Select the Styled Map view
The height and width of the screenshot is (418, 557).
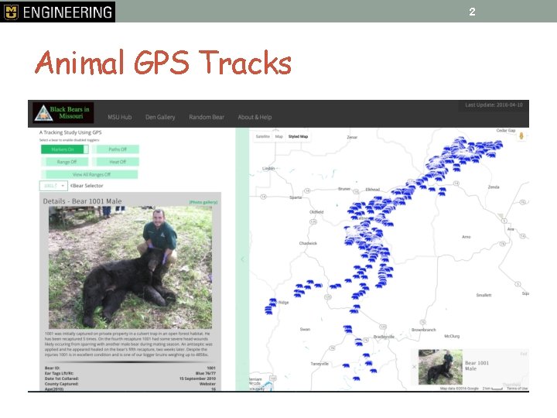pos(298,136)
